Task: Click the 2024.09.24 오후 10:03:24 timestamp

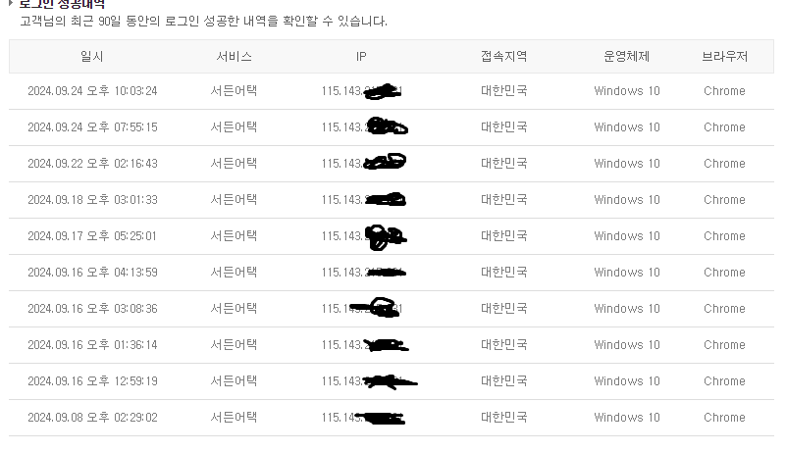Action: (x=92, y=91)
